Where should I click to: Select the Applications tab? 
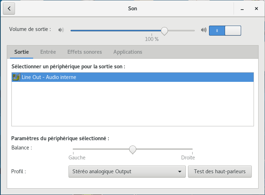click(x=128, y=52)
